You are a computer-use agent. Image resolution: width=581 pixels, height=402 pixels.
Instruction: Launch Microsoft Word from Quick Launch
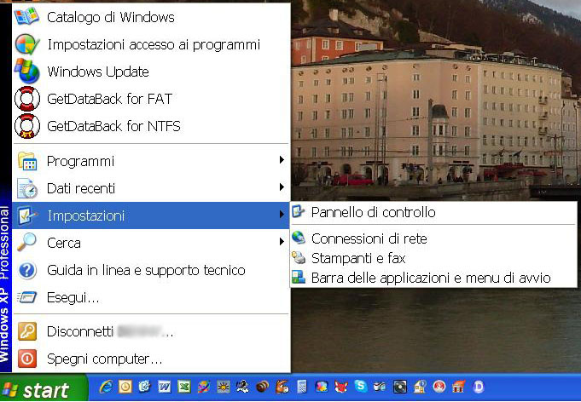tap(165, 388)
